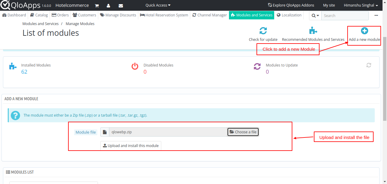
Task: Select the Modules and Services tab
Action: point(252,15)
